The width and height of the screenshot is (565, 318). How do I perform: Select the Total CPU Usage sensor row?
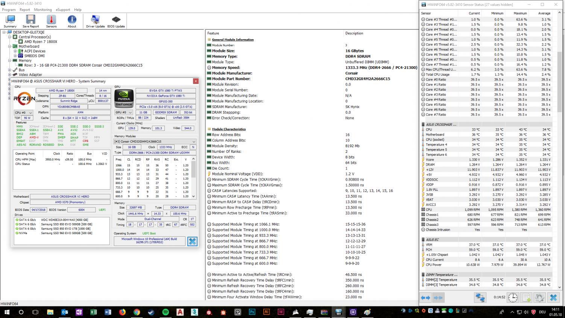pos(486,75)
